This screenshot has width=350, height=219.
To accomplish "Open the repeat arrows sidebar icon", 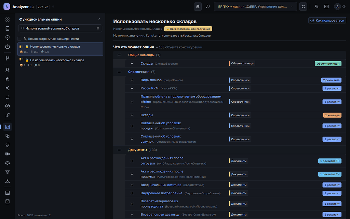I will 8,97.
